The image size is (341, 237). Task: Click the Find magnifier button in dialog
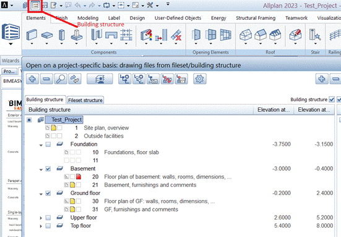tap(61, 79)
